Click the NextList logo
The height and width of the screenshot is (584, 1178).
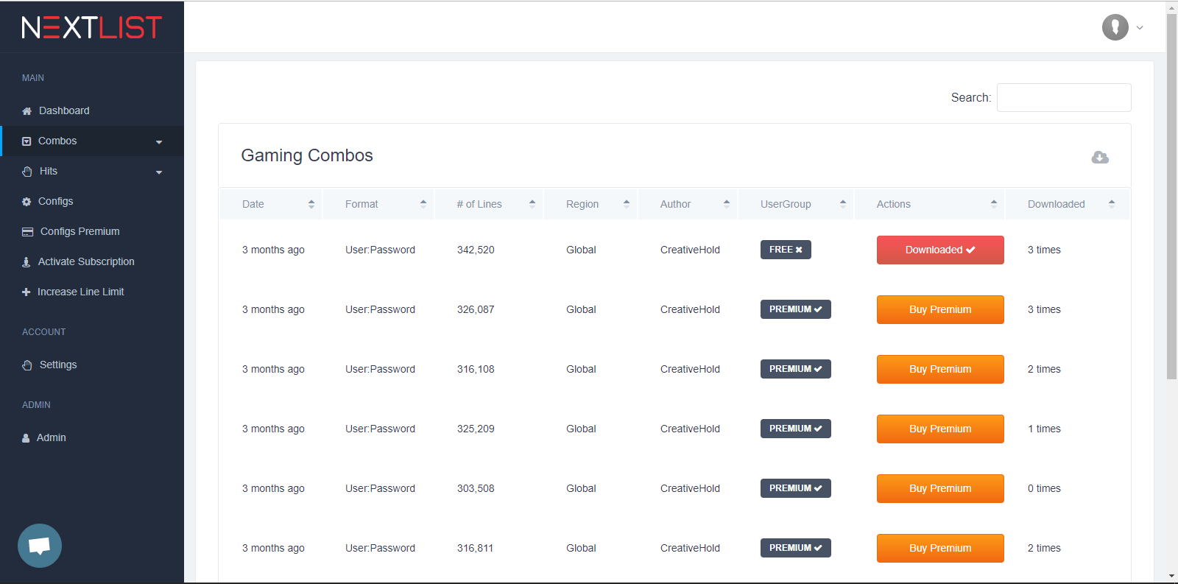[91, 27]
